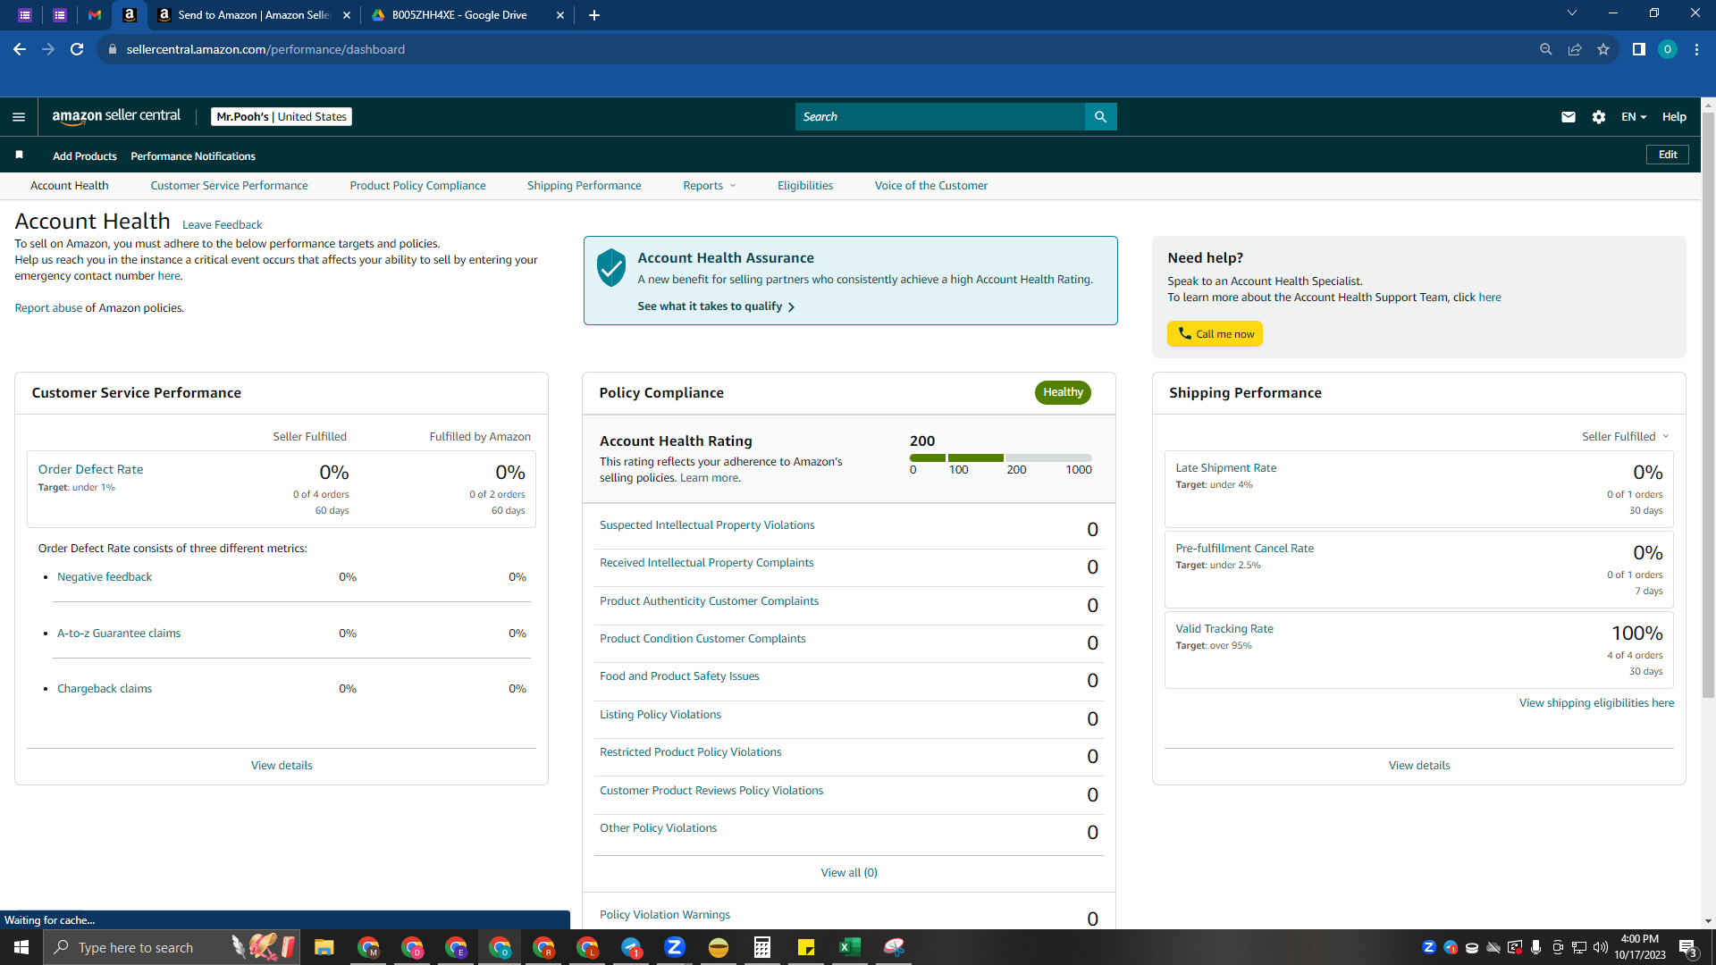Open the Late Shipment Rate link
This screenshot has width=1716, height=965.
[1225, 468]
